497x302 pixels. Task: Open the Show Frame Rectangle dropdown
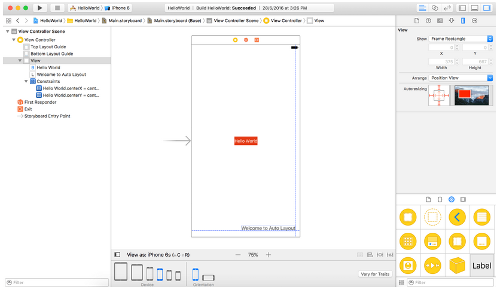(461, 39)
